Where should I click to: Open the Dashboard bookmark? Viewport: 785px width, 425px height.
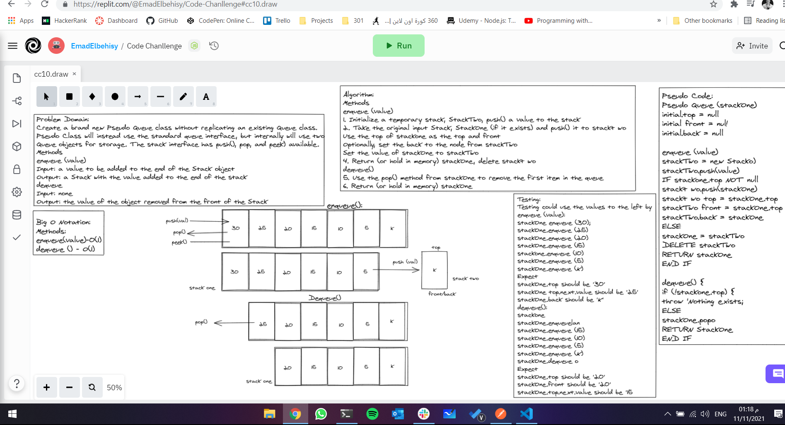116,21
